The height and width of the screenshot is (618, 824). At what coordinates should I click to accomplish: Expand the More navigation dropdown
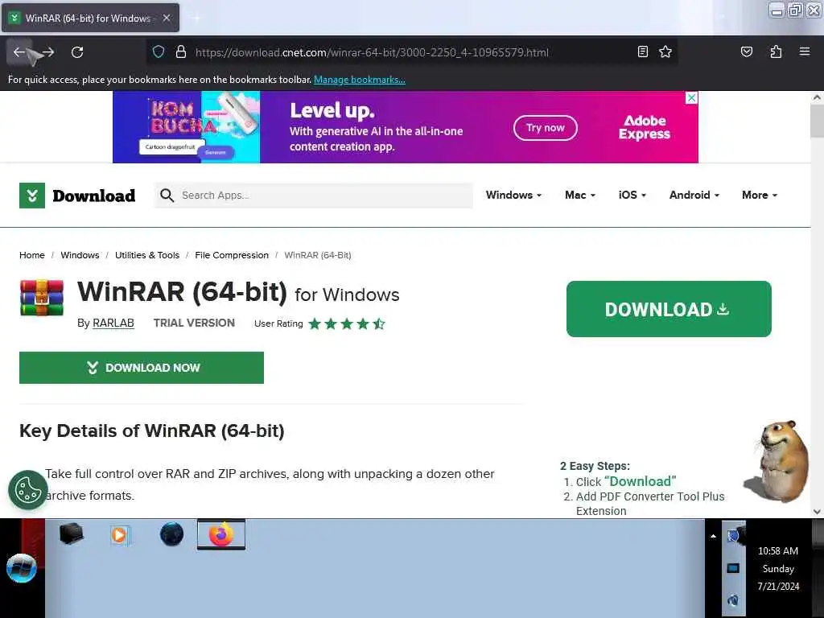pyautogui.click(x=760, y=195)
